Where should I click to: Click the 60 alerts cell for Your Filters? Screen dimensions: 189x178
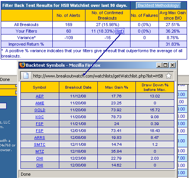point(69,31)
